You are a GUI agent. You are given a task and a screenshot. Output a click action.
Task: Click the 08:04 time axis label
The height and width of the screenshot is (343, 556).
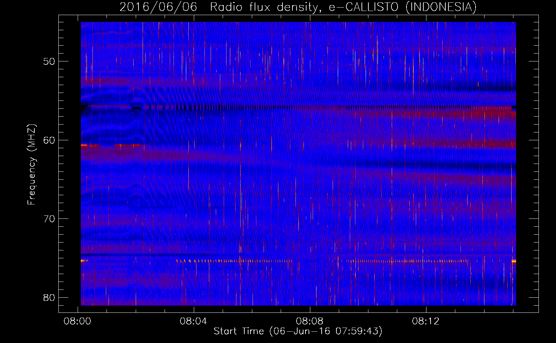tap(193, 321)
